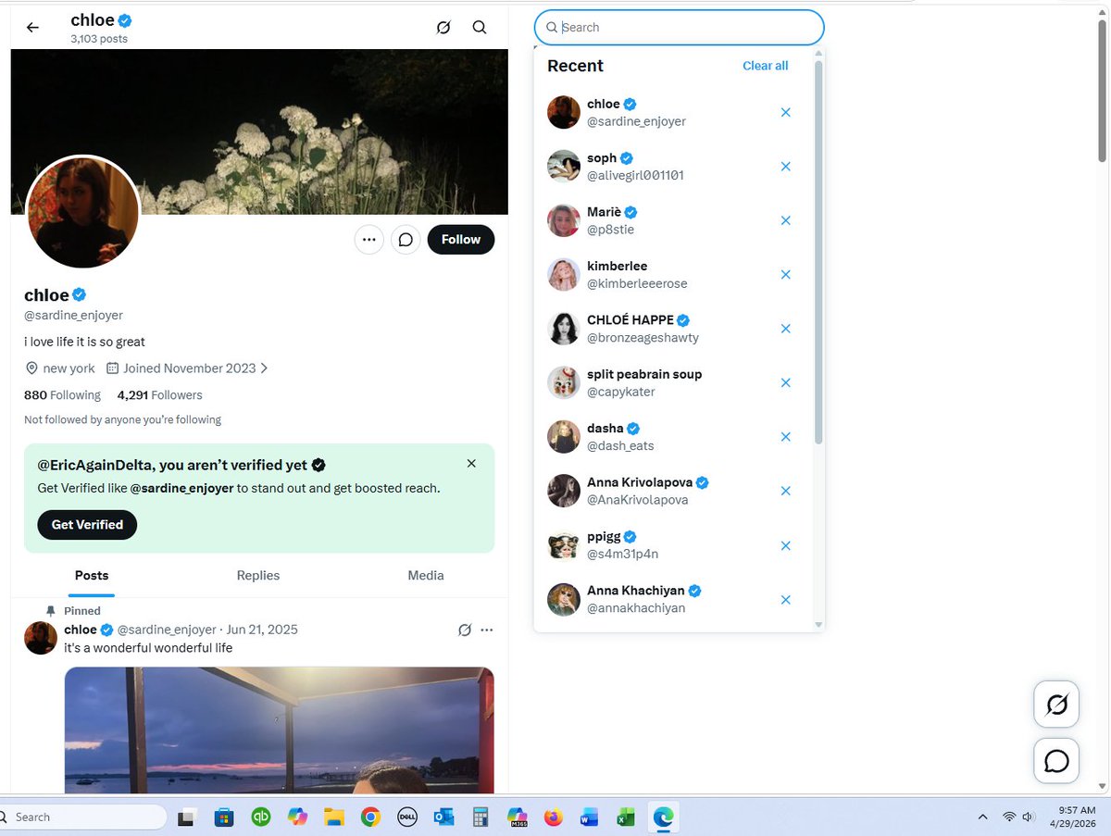
Task: Dismiss the Get Verified banner
Action: 471,464
